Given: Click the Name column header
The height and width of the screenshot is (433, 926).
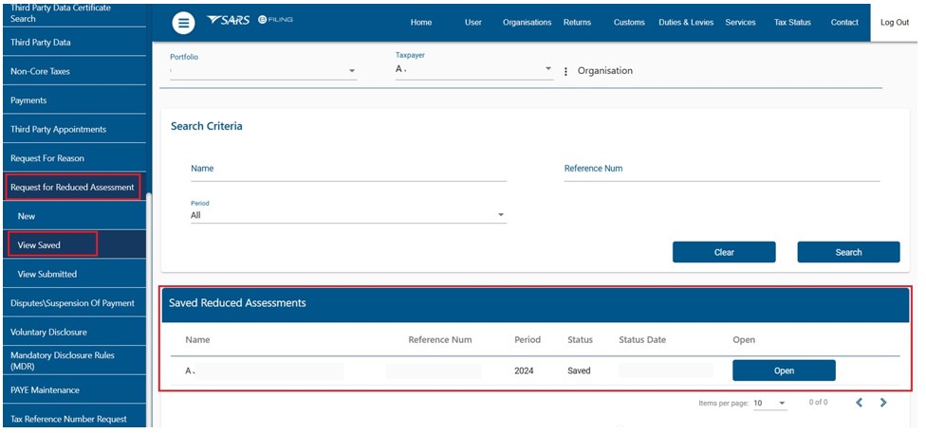Looking at the screenshot, I should pos(197,340).
